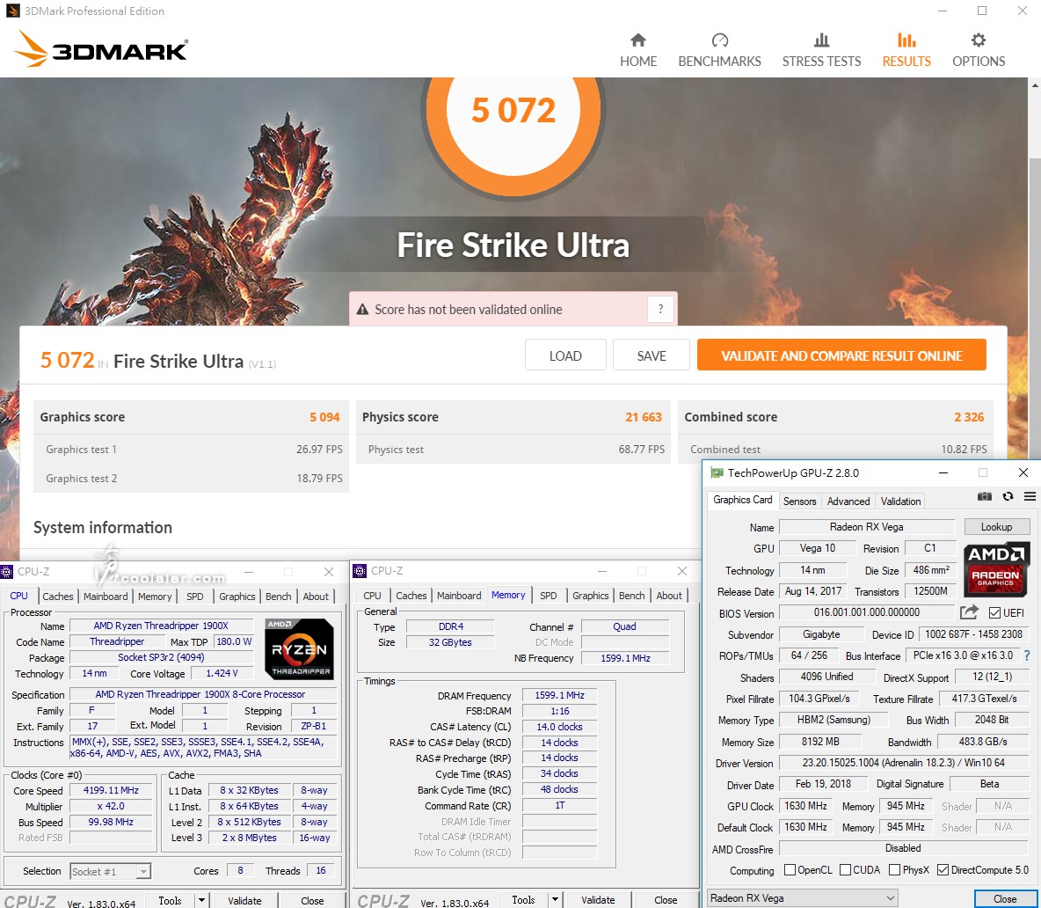Take a GPU-Z screenshot with the camera icon

(985, 496)
